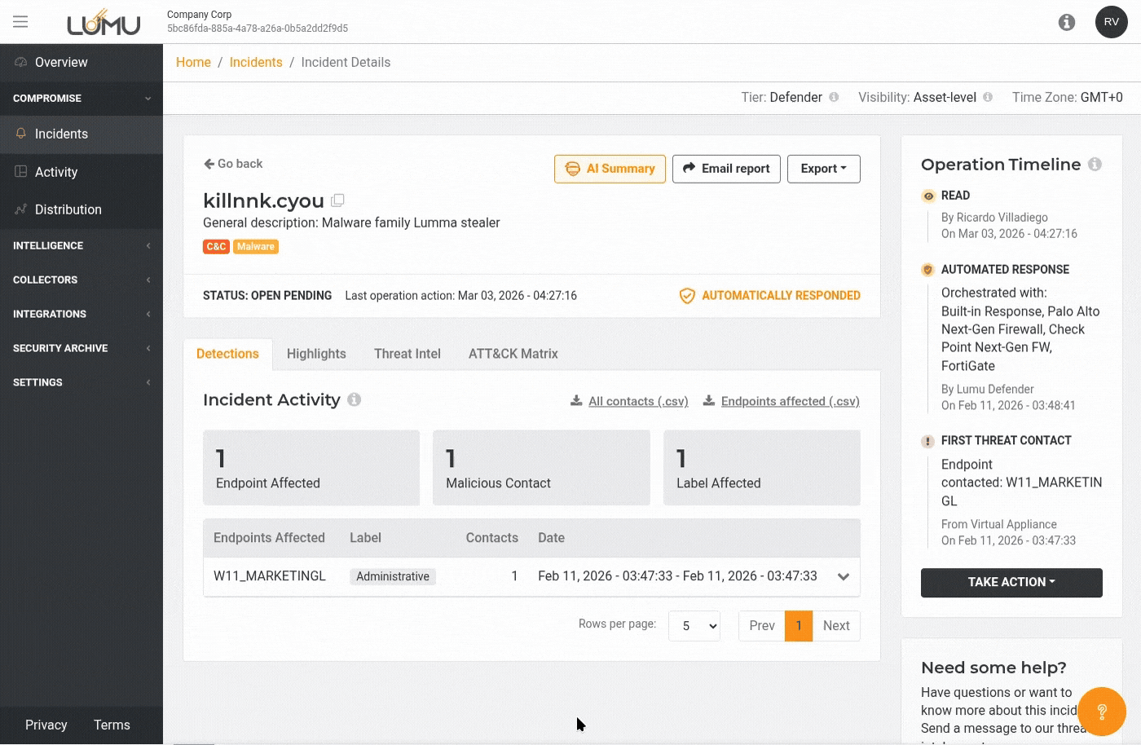This screenshot has height=745, width=1141.
Task: Click the Email report button
Action: 726,169
